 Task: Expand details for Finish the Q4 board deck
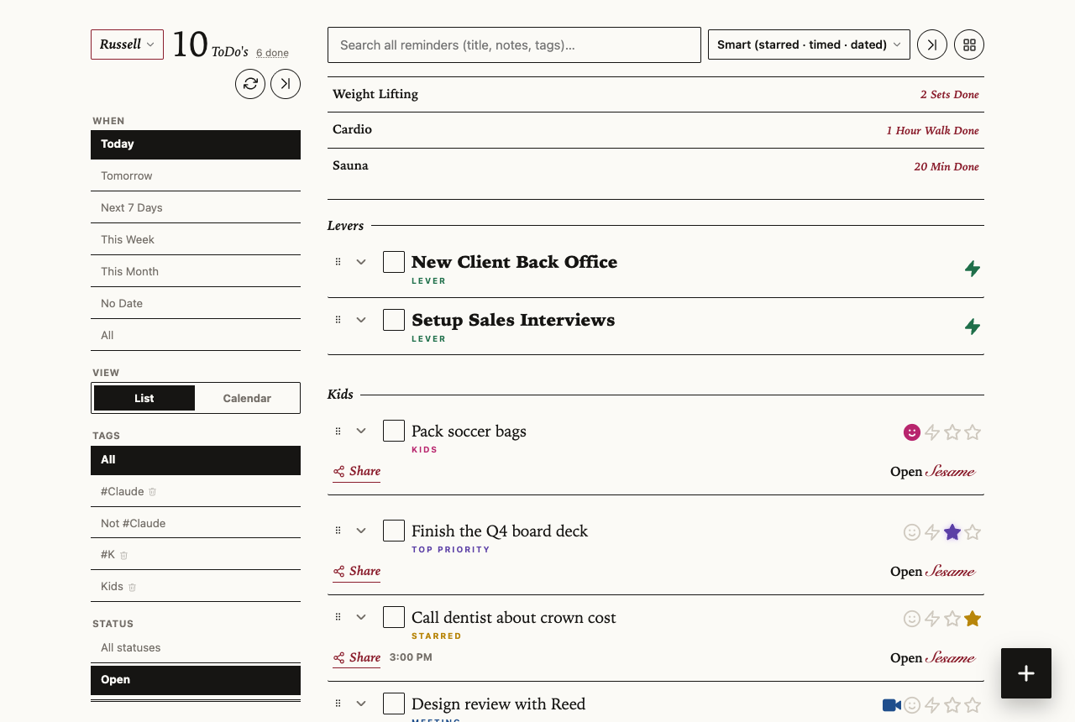point(361,531)
